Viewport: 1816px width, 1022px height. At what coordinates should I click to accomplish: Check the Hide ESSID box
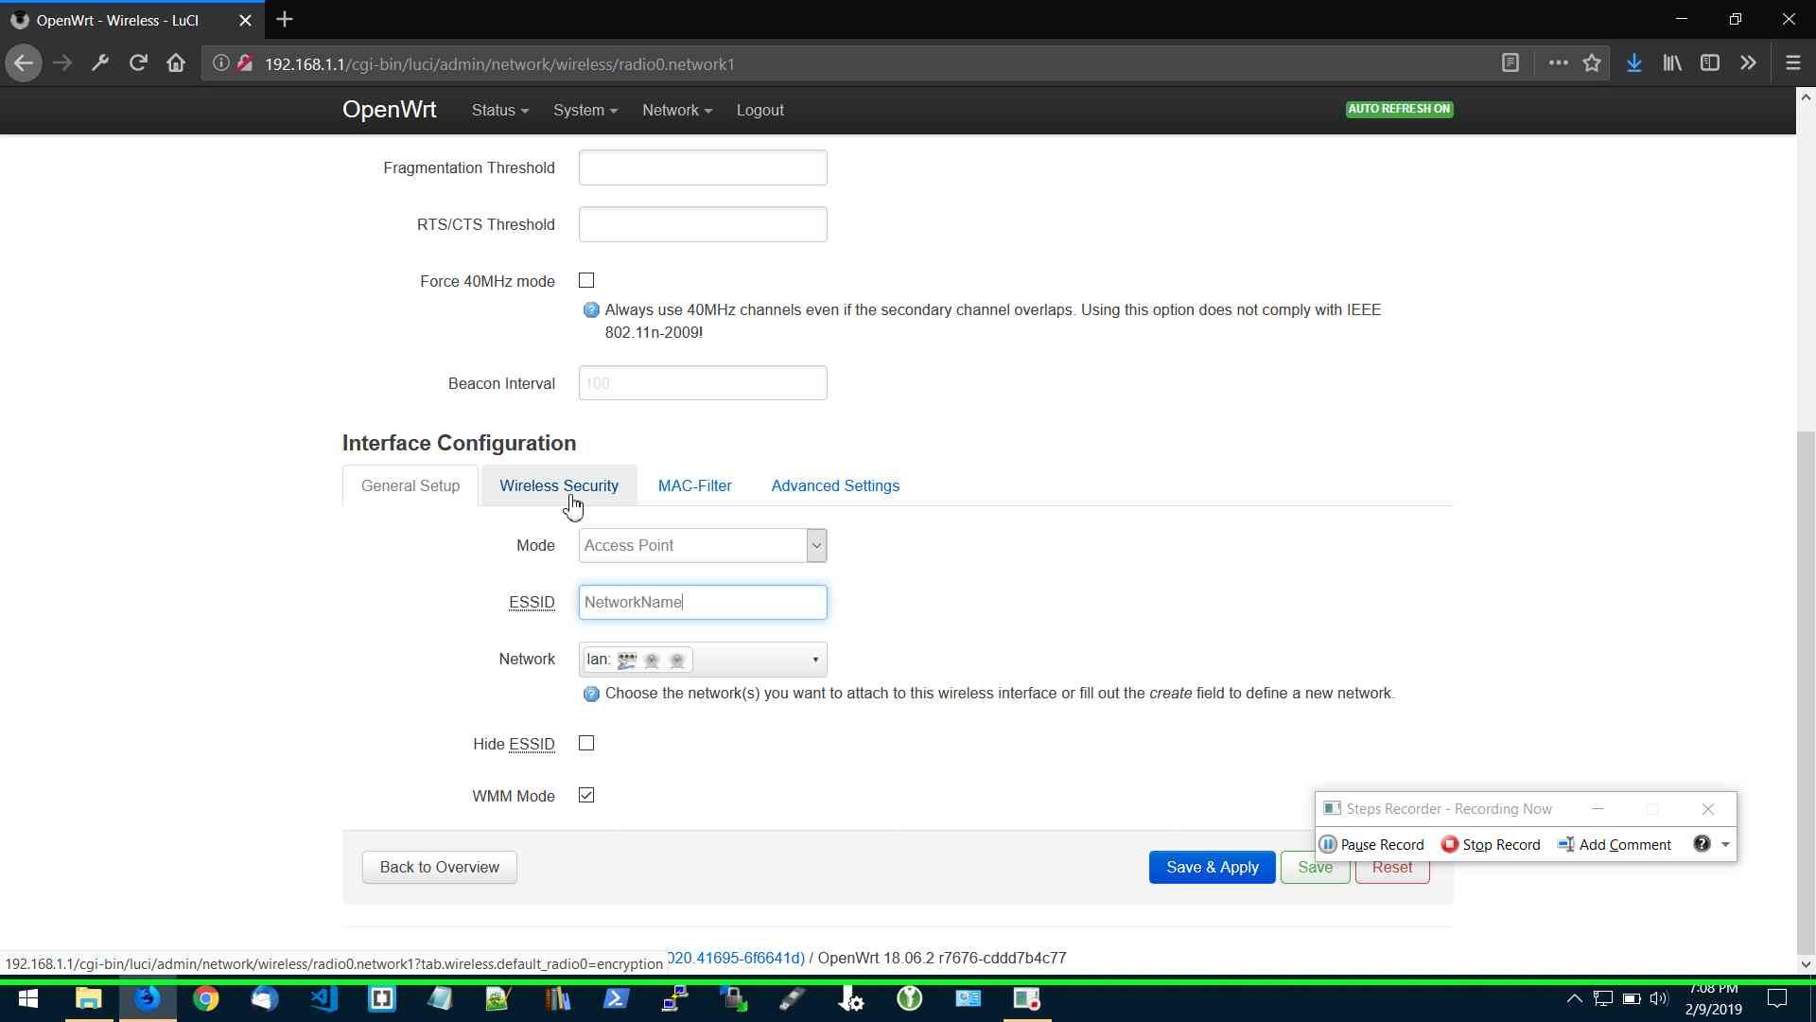click(x=586, y=744)
